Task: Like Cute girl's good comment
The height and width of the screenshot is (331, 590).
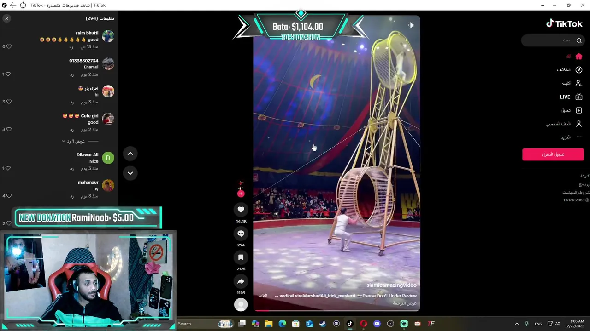Action: [x=8, y=129]
